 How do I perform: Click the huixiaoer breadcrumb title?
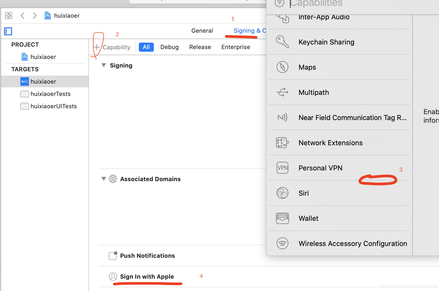point(67,16)
